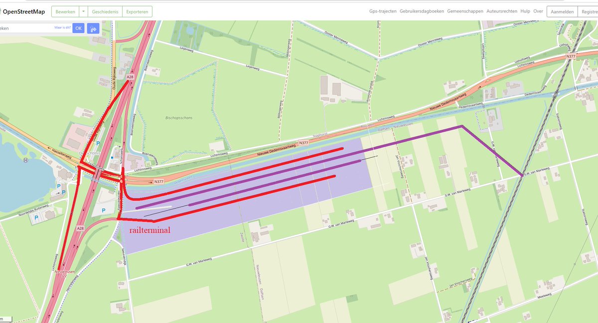598x323 pixels.
Task: Click the N377 road shield on the map
Action: pos(158,182)
